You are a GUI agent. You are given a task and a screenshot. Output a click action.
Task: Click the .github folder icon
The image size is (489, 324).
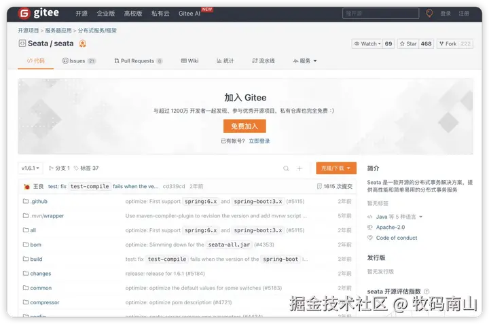(26, 201)
